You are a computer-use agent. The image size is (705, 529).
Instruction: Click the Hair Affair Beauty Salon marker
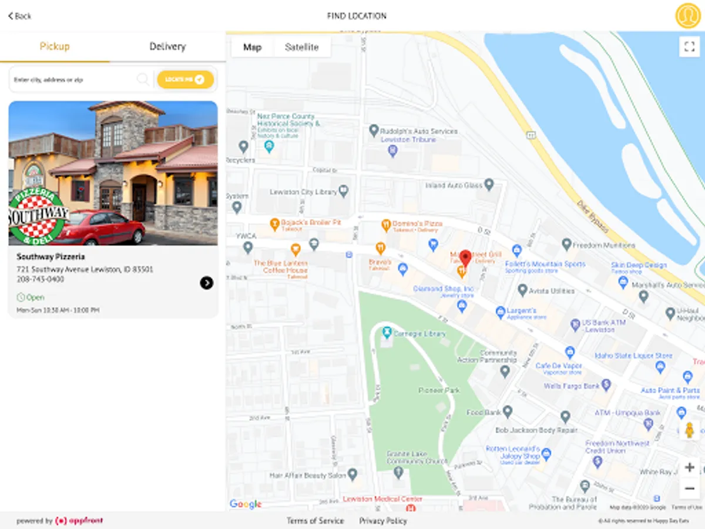point(352,474)
